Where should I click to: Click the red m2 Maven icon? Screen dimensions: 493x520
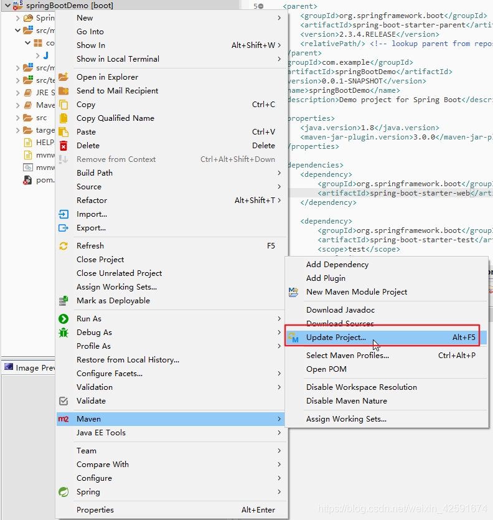tap(63, 419)
